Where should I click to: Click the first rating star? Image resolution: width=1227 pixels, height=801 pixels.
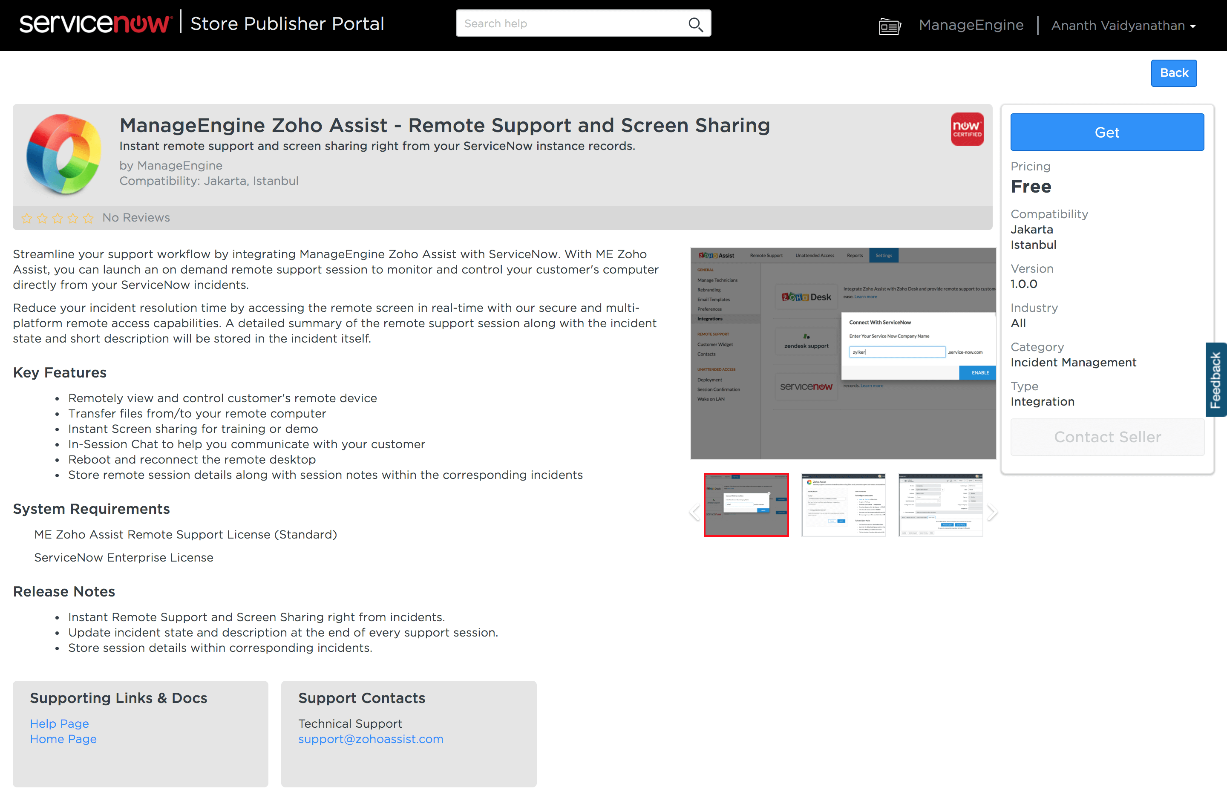[x=27, y=219]
